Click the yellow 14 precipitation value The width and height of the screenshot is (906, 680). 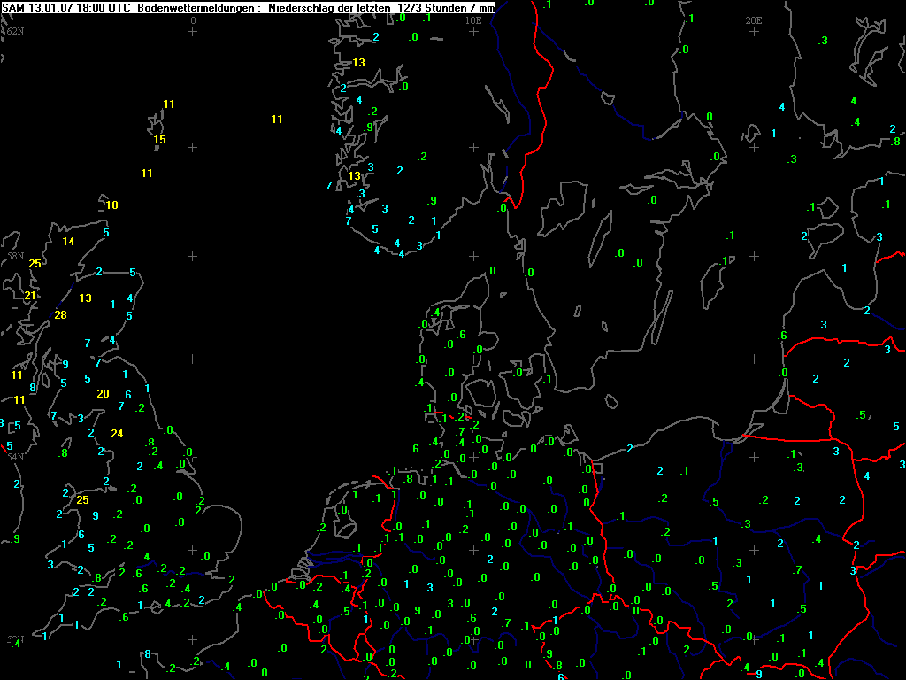click(x=68, y=241)
